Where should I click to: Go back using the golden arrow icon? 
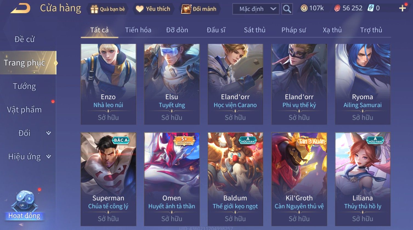click(20, 8)
